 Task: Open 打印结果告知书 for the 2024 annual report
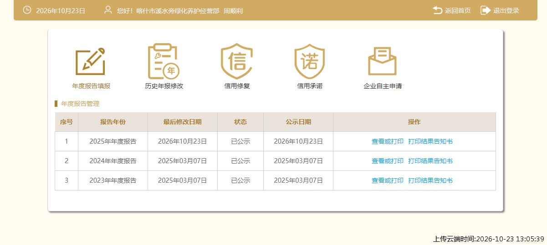(x=430, y=161)
